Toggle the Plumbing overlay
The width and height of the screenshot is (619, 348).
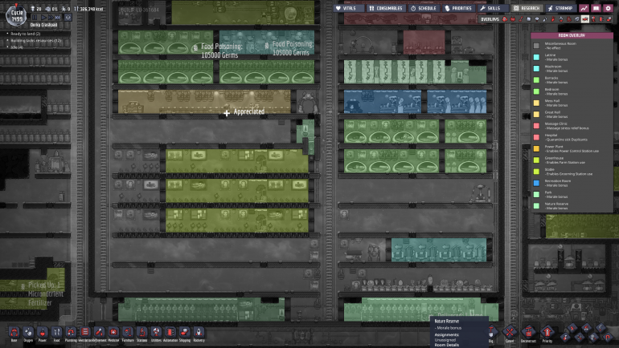pos(545,19)
